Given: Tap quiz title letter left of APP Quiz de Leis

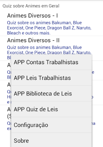Looking at the screenshot, I should 9,109.
